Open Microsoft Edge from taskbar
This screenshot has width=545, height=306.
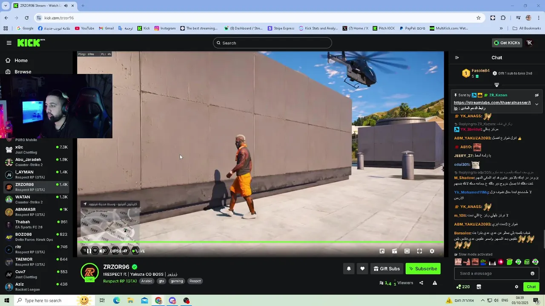point(116,300)
